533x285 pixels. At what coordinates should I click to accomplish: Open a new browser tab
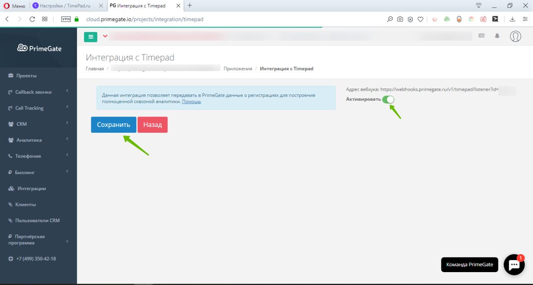point(190,5)
